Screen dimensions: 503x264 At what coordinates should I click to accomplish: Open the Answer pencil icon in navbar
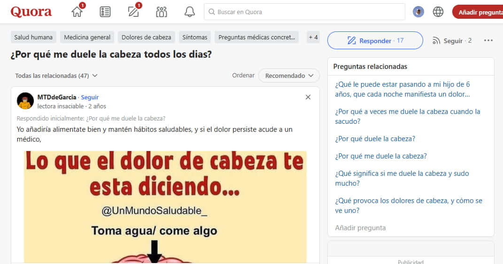click(x=133, y=12)
